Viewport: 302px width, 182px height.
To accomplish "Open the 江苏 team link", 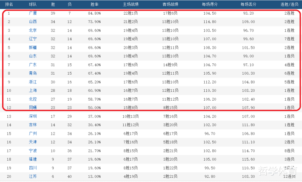I will point(33,177).
